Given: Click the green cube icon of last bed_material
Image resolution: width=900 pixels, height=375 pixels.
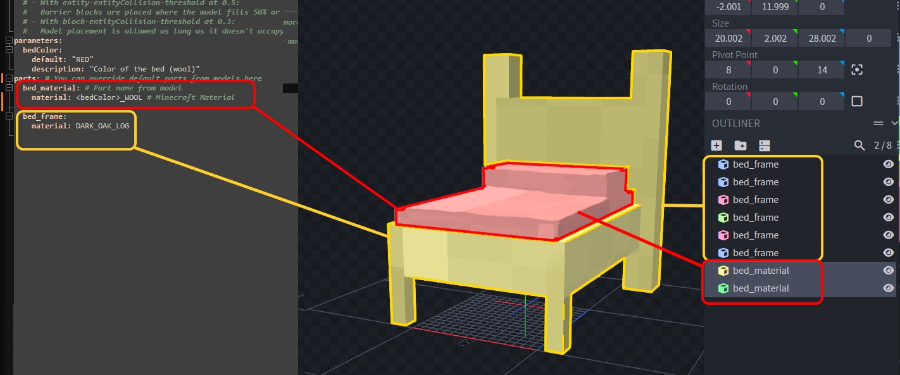Looking at the screenshot, I should tap(723, 288).
